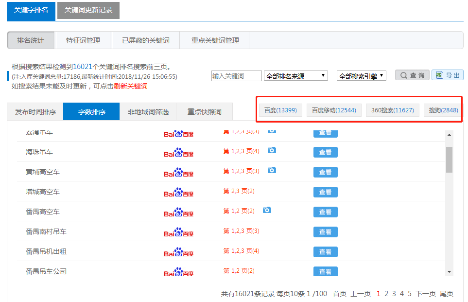468x302 pixels.
Task: Click the keyword text 黄埔高空车
Action: [x=43, y=172]
